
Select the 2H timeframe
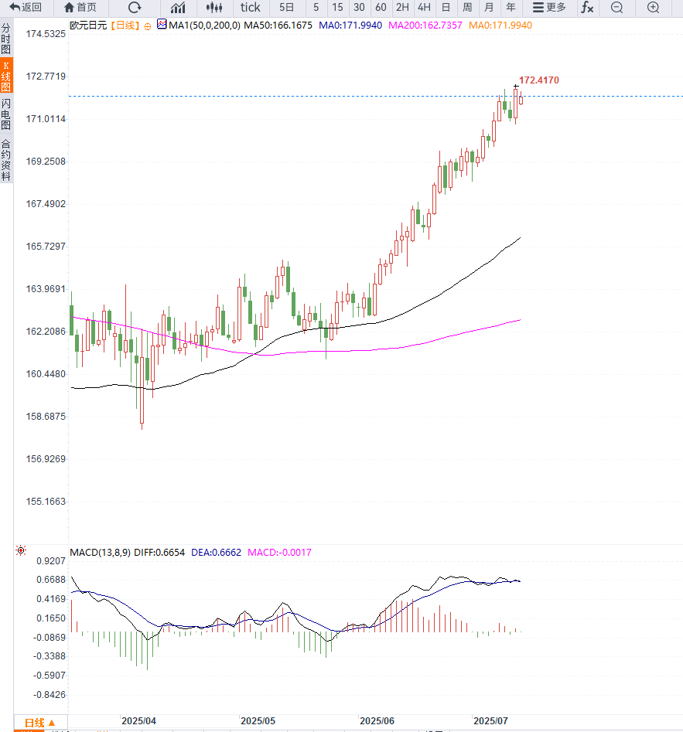402,8
